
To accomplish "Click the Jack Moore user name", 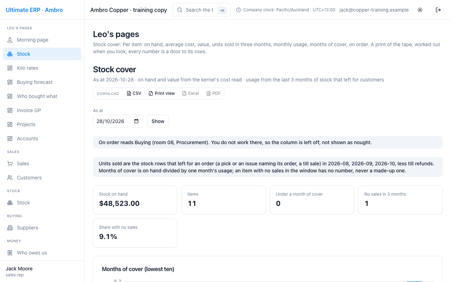I will click(19, 269).
